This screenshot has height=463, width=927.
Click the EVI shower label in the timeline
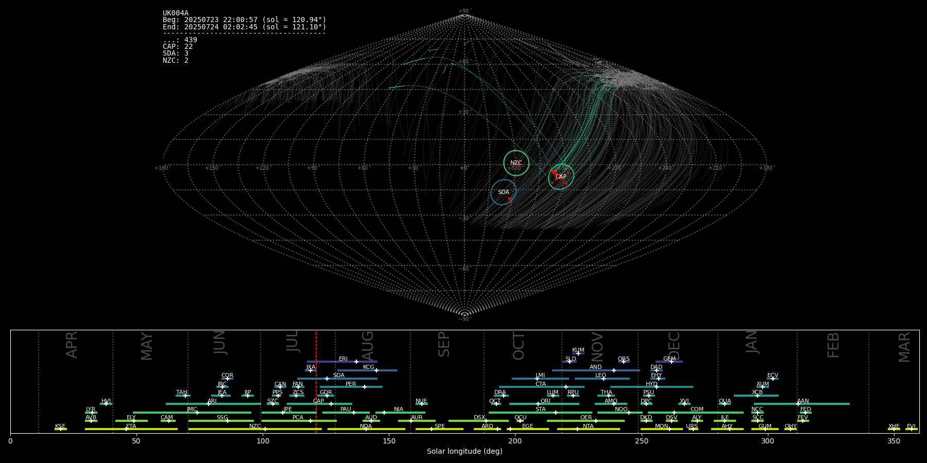pyautogui.click(x=911, y=426)
